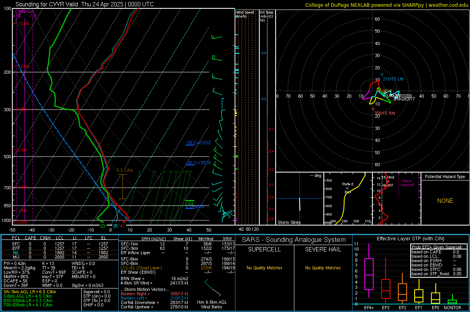
Task: Click the NONE potential hazard type text
Action: click(x=445, y=201)
